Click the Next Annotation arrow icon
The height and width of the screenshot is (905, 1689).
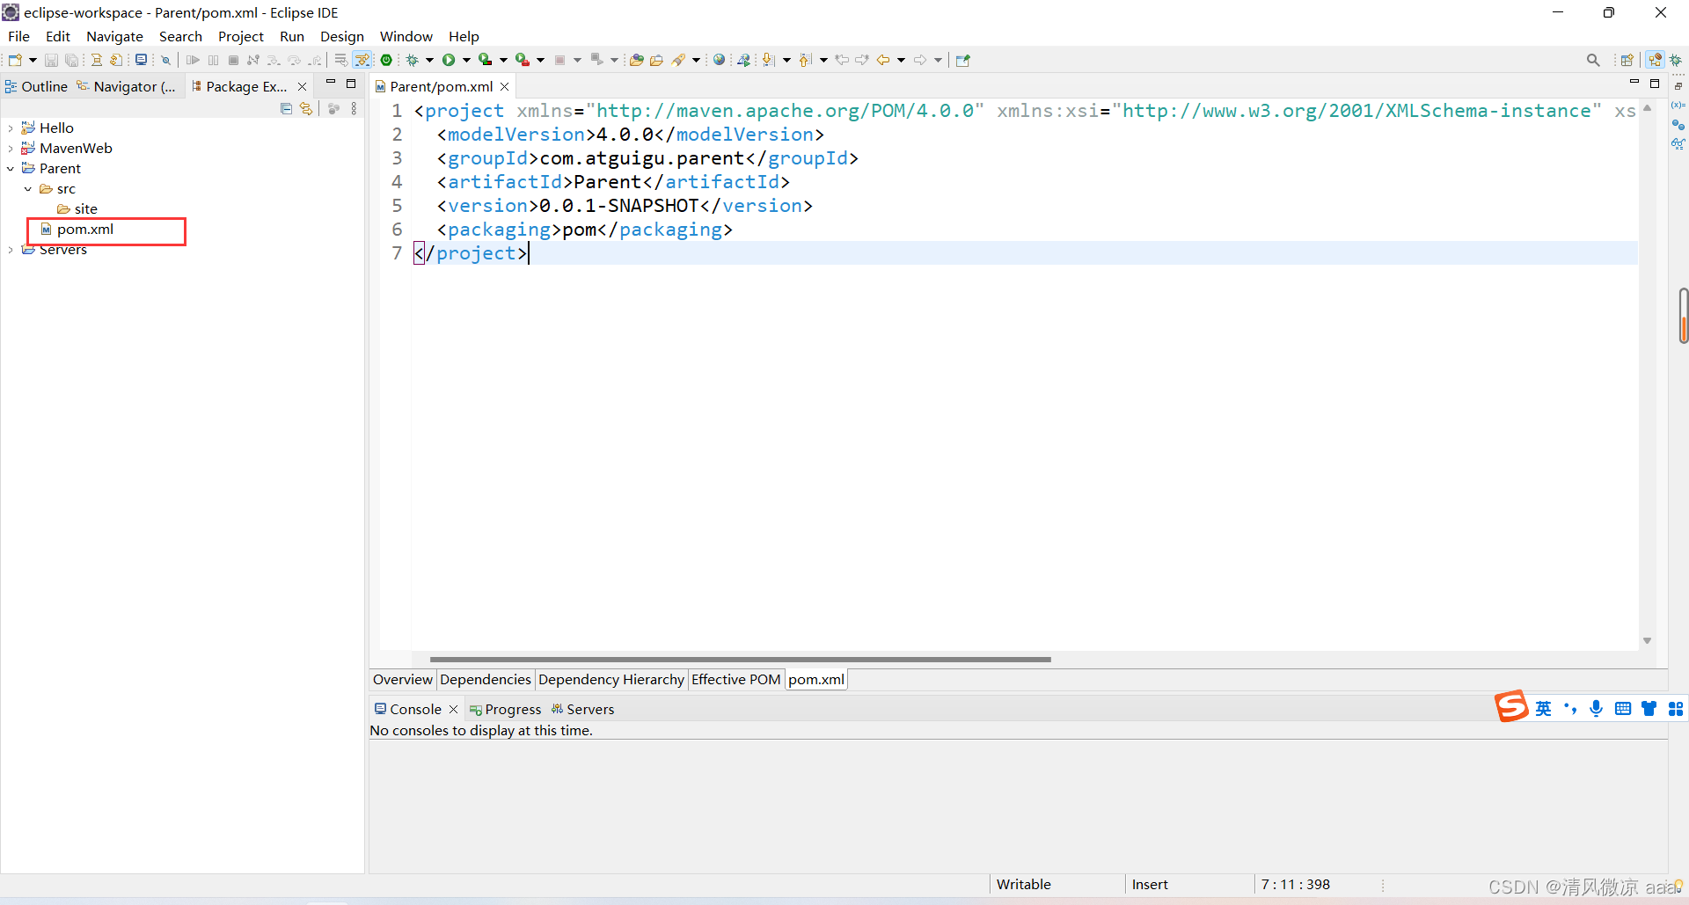tap(768, 60)
